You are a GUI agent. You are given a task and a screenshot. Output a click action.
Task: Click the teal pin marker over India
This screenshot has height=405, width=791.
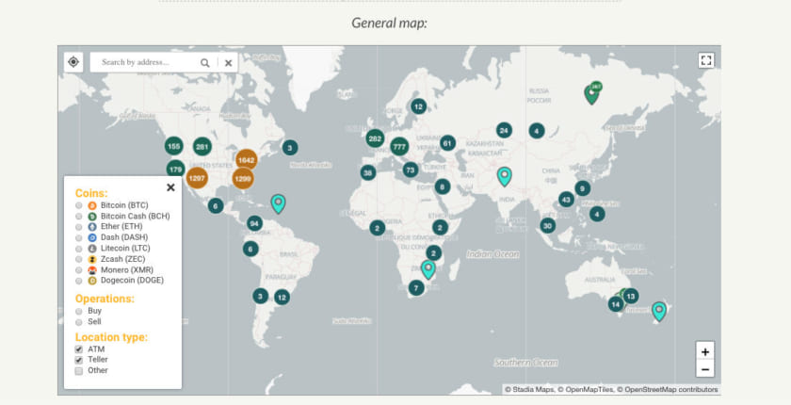pos(504,176)
